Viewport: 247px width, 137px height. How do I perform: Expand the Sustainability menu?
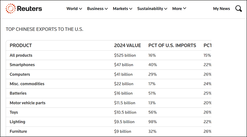click(152, 9)
